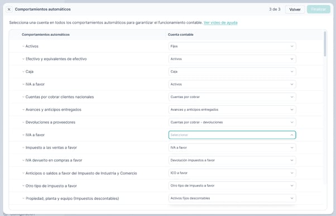This screenshot has height=216, width=336.
Task: Toggle the Caja row chevron
Action: pyautogui.click(x=23, y=72)
